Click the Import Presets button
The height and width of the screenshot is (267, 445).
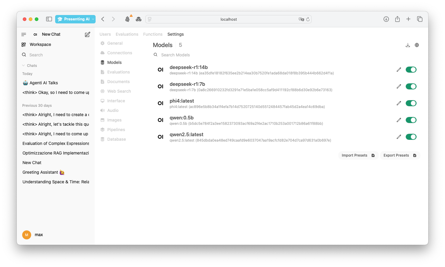(x=358, y=155)
